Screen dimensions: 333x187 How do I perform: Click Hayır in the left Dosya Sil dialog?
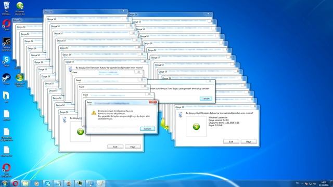pos(133,146)
